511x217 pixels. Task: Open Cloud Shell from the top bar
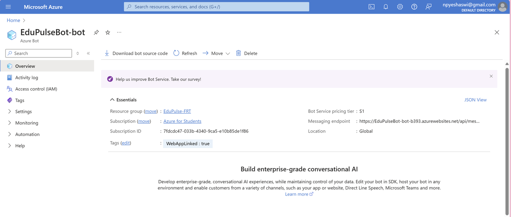tap(371, 7)
